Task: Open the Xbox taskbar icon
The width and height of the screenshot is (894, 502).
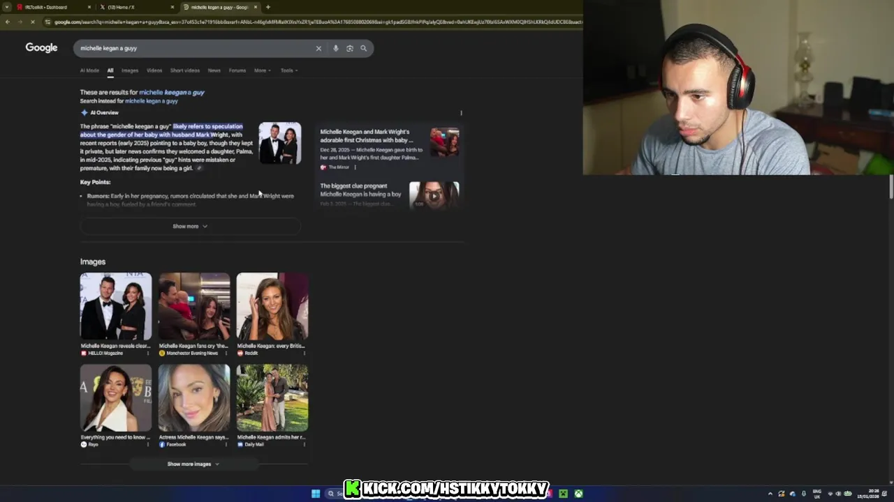Action: (x=578, y=494)
